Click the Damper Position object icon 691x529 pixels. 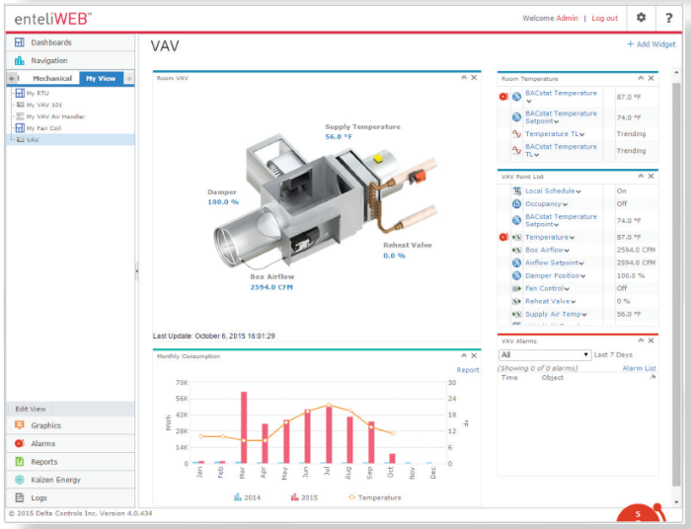point(516,275)
